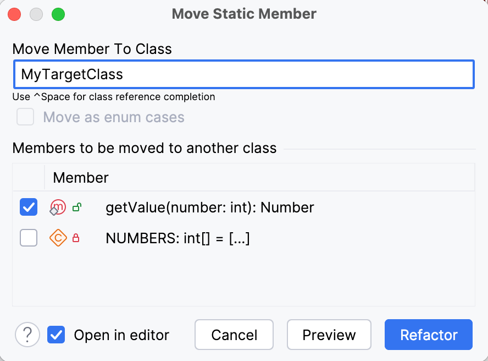Open a Preview of the refactoring
Viewport: 488px width, 361px height.
click(x=329, y=335)
